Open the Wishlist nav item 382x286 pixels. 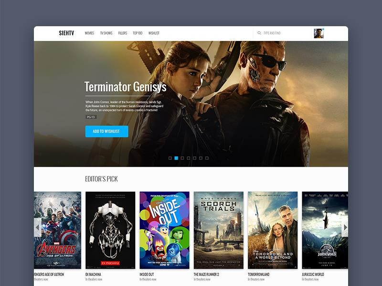(154, 33)
